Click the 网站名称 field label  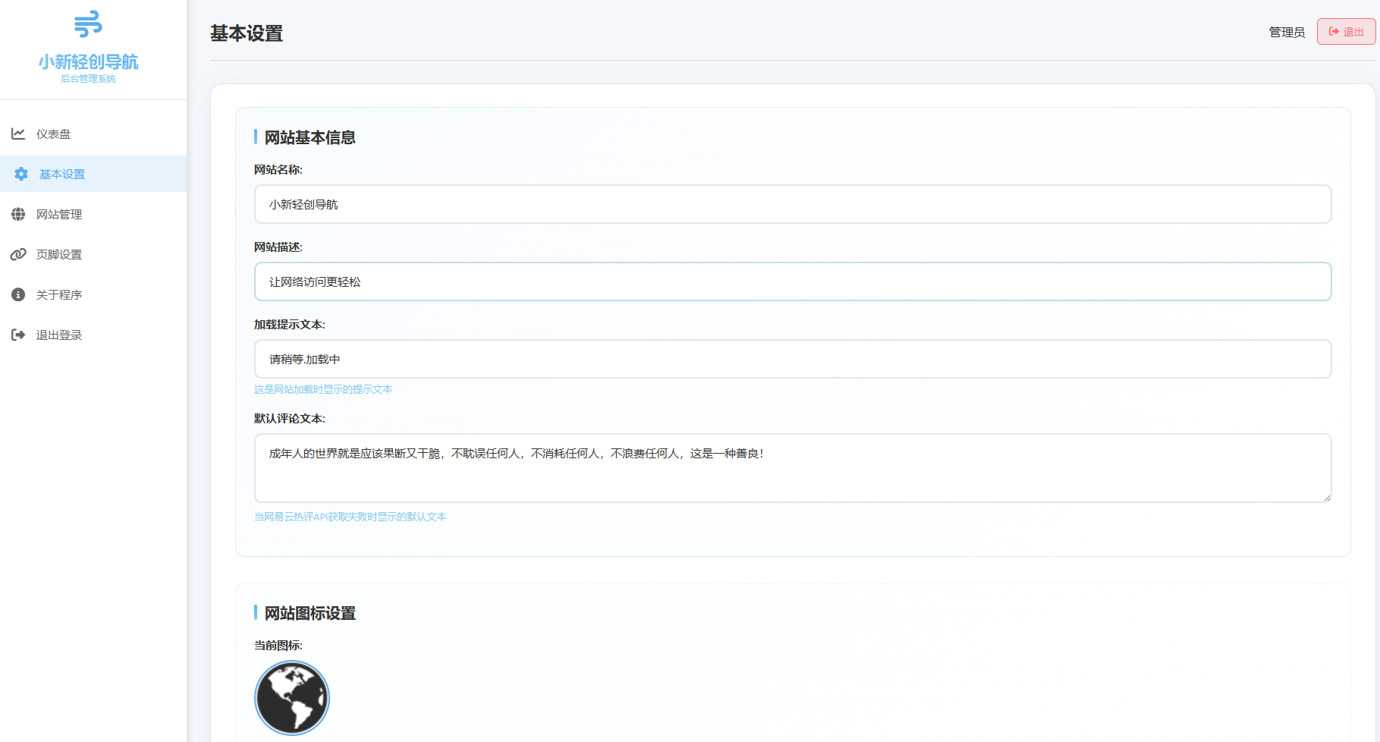(x=278, y=170)
